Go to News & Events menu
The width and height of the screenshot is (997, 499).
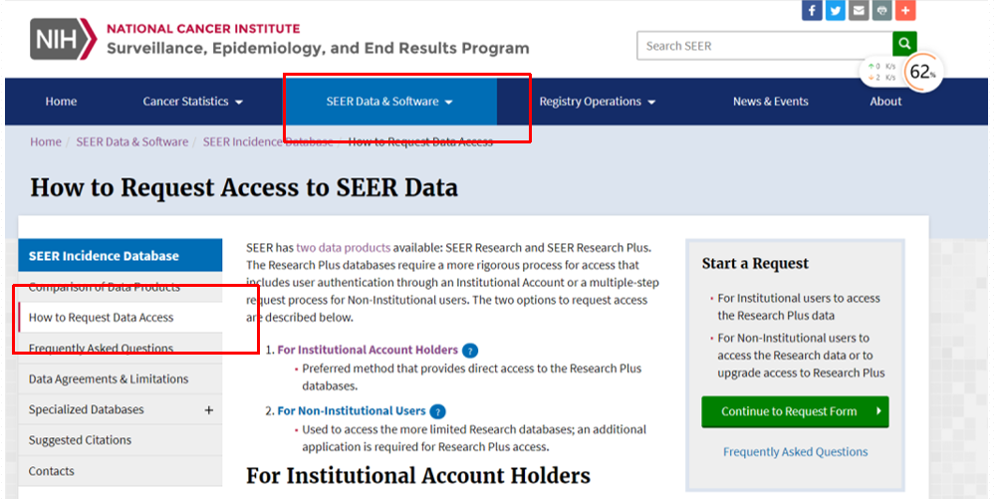click(x=770, y=102)
